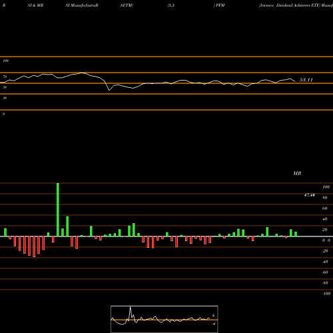
Task: Click the RSI axis label 30
Action: (x=5, y=98)
